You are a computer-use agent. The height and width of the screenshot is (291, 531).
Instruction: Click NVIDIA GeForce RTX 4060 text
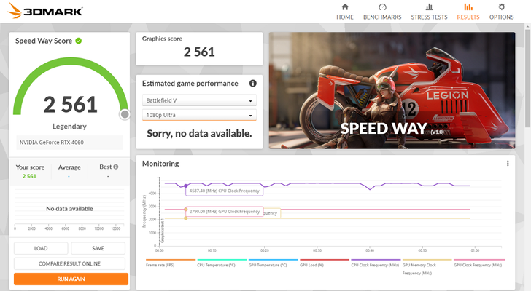52,143
